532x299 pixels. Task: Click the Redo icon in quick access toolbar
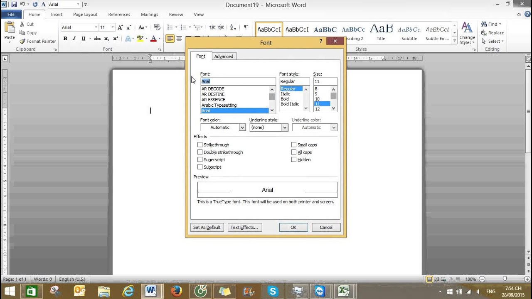click(x=35, y=5)
